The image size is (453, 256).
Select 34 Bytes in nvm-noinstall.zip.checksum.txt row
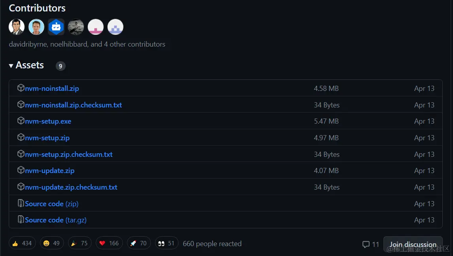pos(327,105)
